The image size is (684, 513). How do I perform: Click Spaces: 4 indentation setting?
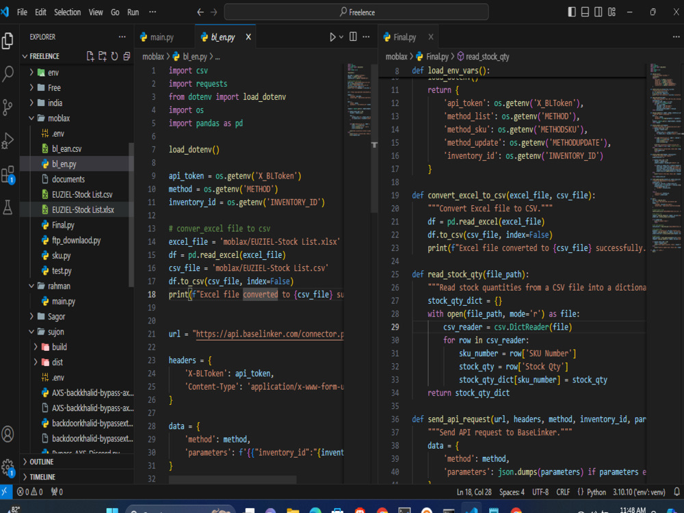[512, 492]
